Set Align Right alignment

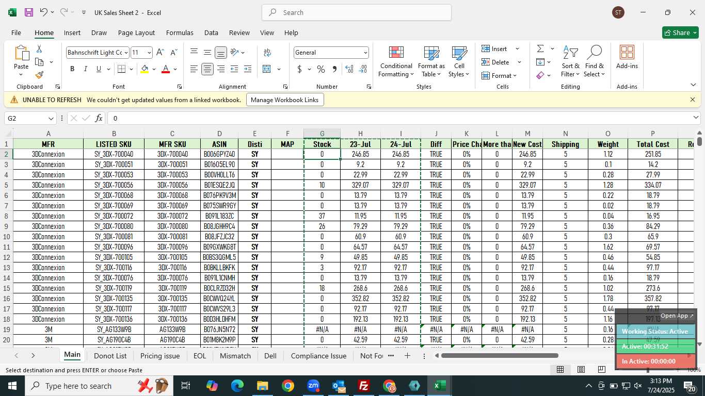pyautogui.click(x=221, y=69)
